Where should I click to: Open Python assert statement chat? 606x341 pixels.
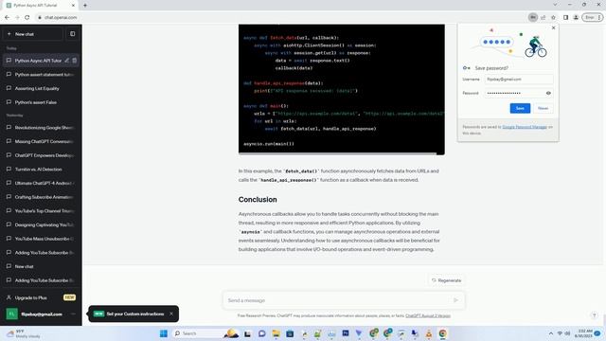(x=41, y=75)
